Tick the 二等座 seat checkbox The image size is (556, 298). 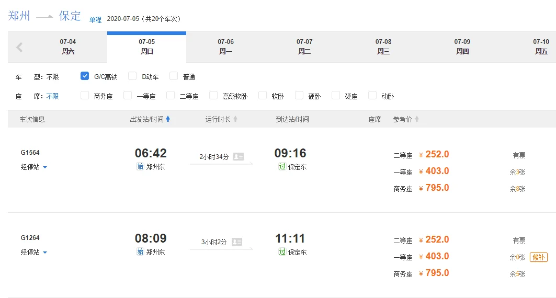pyautogui.click(x=171, y=96)
